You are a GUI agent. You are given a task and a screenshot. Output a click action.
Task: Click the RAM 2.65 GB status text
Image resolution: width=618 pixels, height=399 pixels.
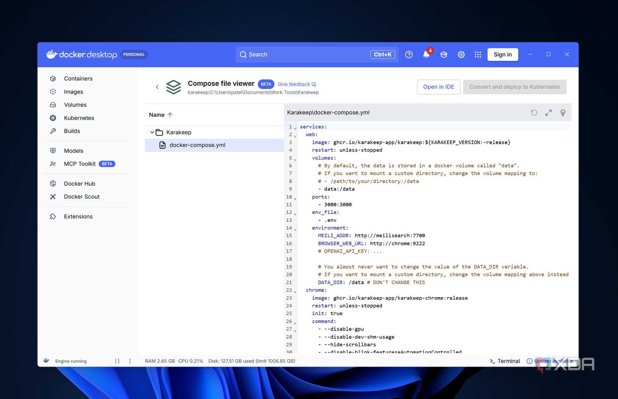click(160, 361)
